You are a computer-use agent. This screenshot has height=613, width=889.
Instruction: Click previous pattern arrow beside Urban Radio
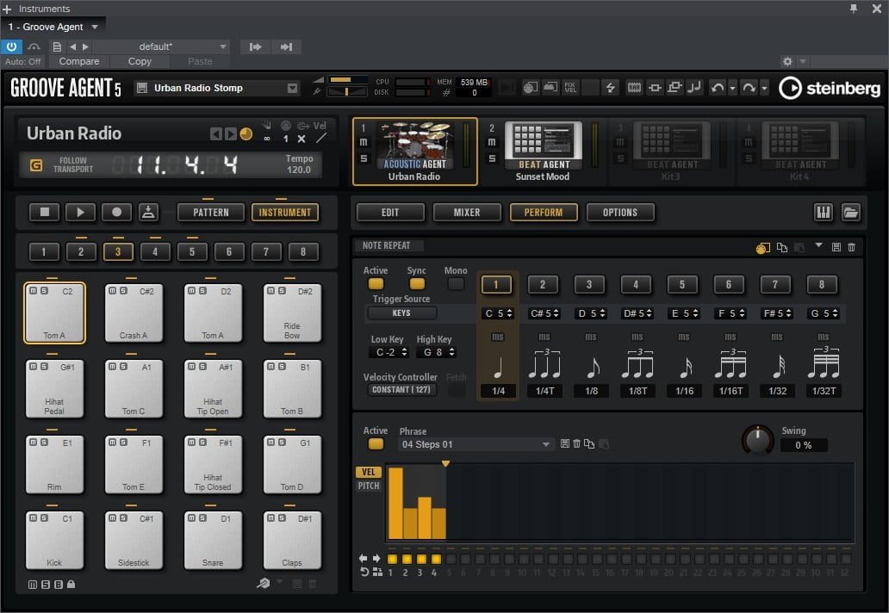point(216,133)
